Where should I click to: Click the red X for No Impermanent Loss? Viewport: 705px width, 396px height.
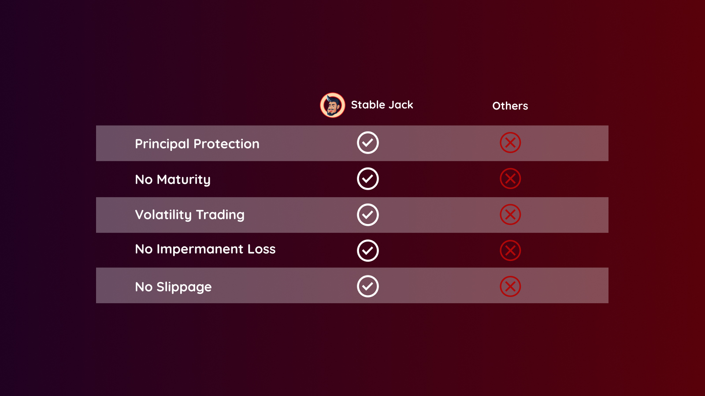[510, 251]
